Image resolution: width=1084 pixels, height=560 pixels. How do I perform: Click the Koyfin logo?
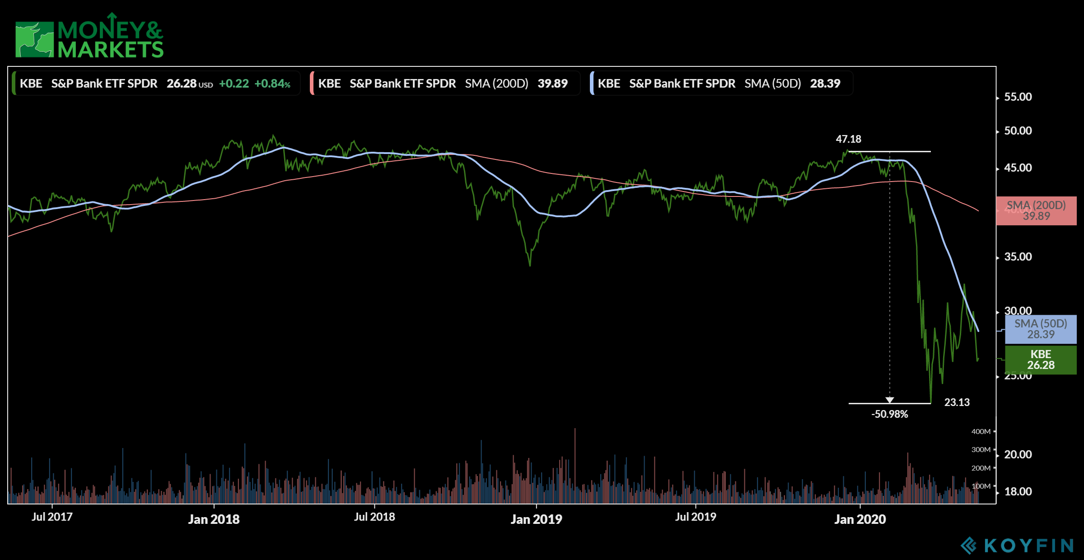(1017, 546)
